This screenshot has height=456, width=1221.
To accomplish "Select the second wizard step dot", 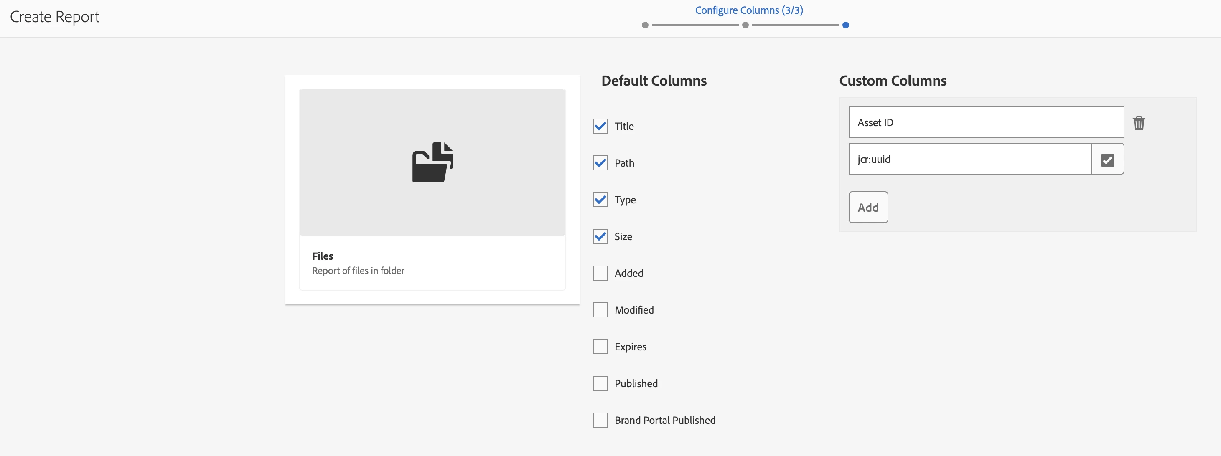I will coord(745,25).
